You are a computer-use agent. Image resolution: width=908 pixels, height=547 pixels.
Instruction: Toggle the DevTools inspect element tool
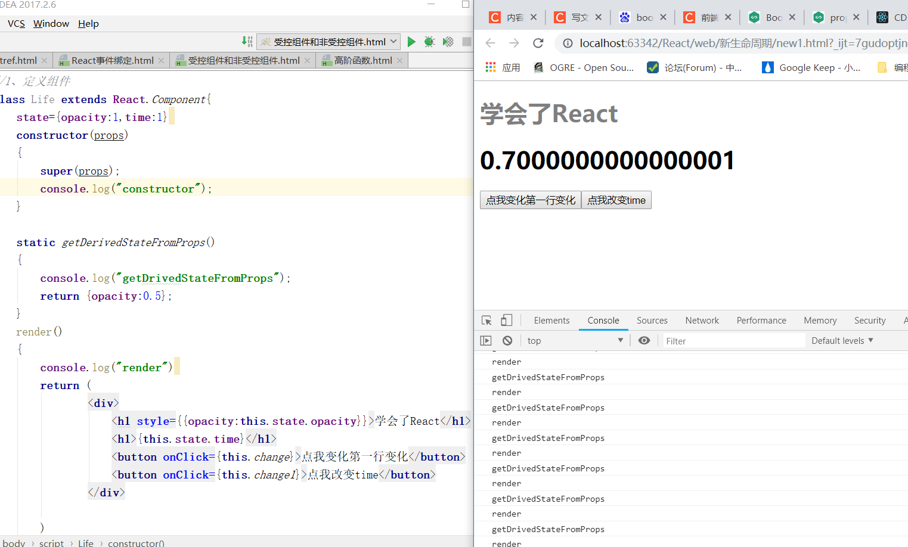[486, 321]
